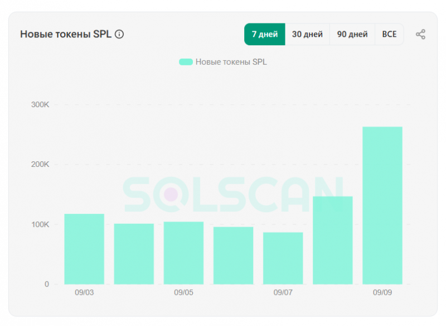The image size is (446, 326).
Task: Select the 09/03 bar in the chart
Action: coord(84,249)
